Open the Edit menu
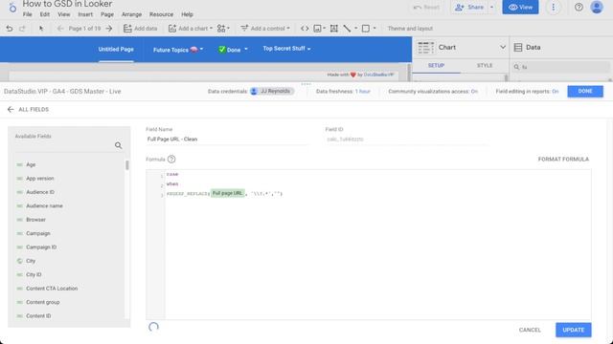The height and width of the screenshot is (344, 613). (45, 14)
